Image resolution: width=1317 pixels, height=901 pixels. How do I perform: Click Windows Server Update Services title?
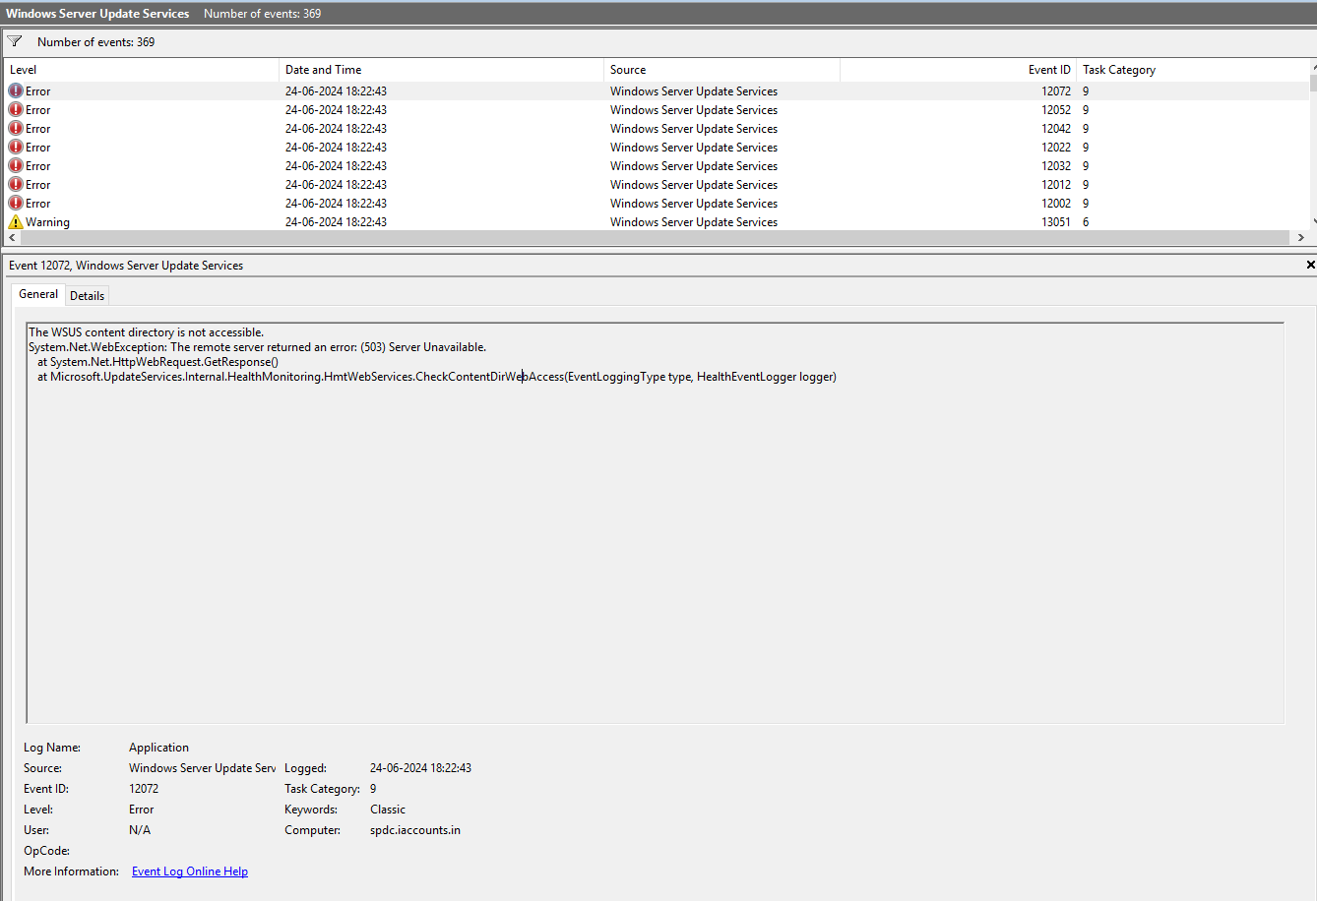[97, 14]
